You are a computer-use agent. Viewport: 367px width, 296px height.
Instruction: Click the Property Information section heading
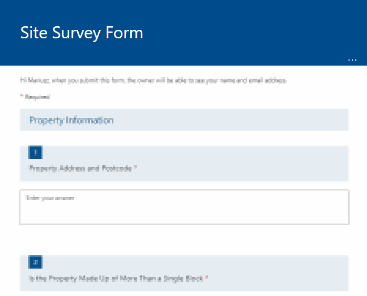[x=71, y=120]
